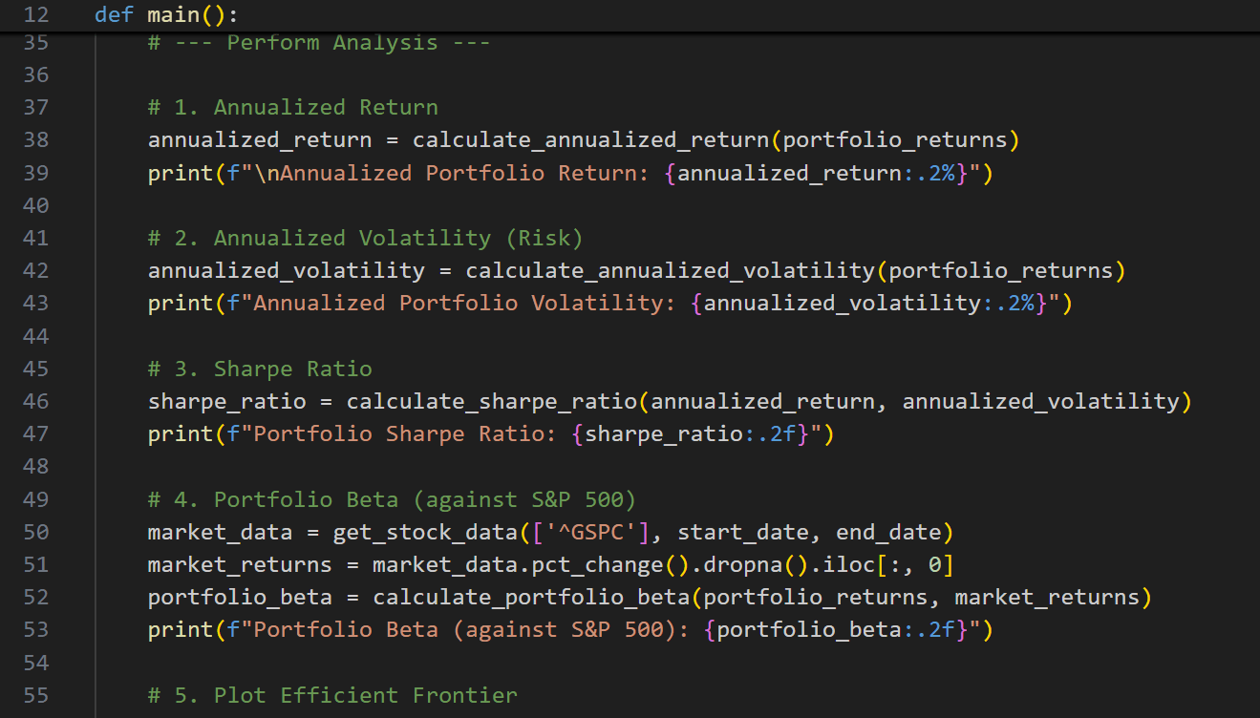Click the '# --- Perform Analysis ---' comment
1260x718 pixels.
coord(319,43)
